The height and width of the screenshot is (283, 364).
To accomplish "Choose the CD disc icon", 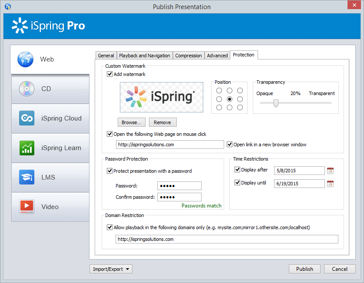I will pos(26,89).
